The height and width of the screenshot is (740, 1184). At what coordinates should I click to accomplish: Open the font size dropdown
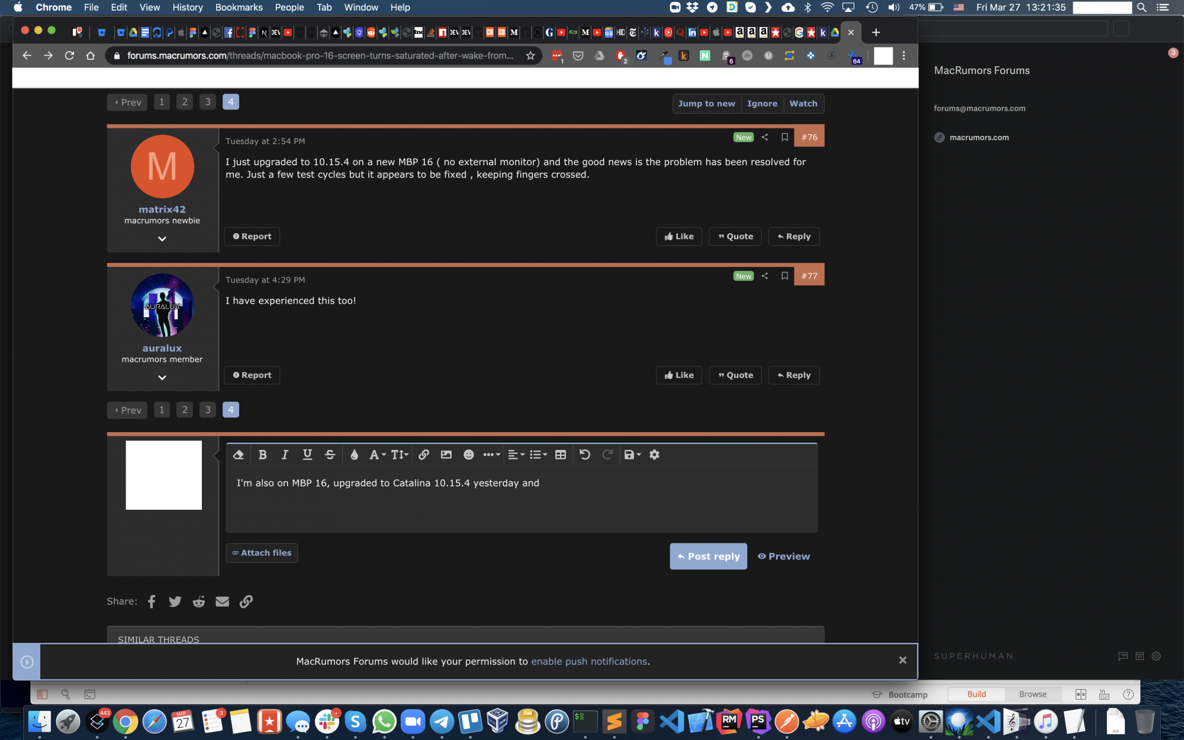(400, 455)
